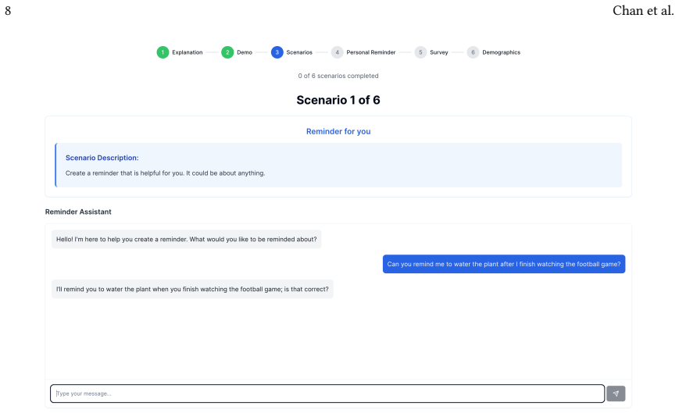Click the gray step 5 circle for Survey
Viewport: 679px width, 413px height.
pos(420,52)
